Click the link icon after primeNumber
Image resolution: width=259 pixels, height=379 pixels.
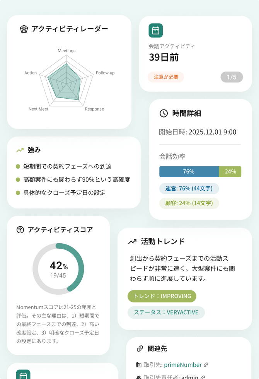click(x=206, y=365)
